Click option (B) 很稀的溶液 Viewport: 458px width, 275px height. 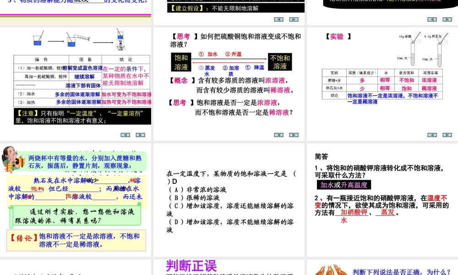pyautogui.click(x=194, y=198)
